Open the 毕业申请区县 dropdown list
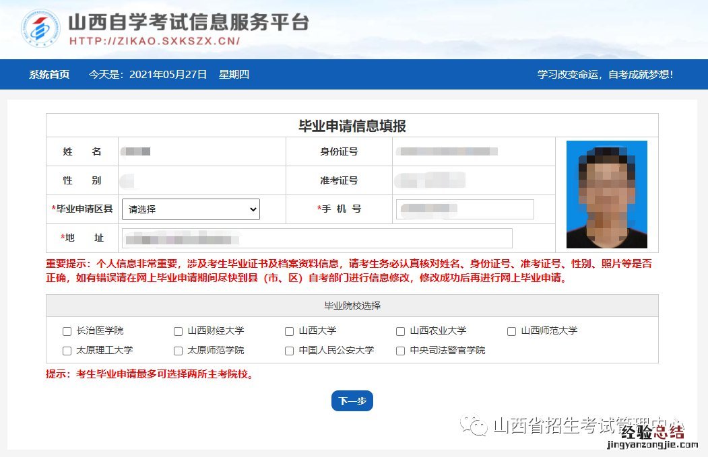 click(191, 209)
